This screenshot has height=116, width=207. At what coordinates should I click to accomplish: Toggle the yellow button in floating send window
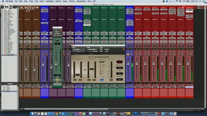[57, 80]
